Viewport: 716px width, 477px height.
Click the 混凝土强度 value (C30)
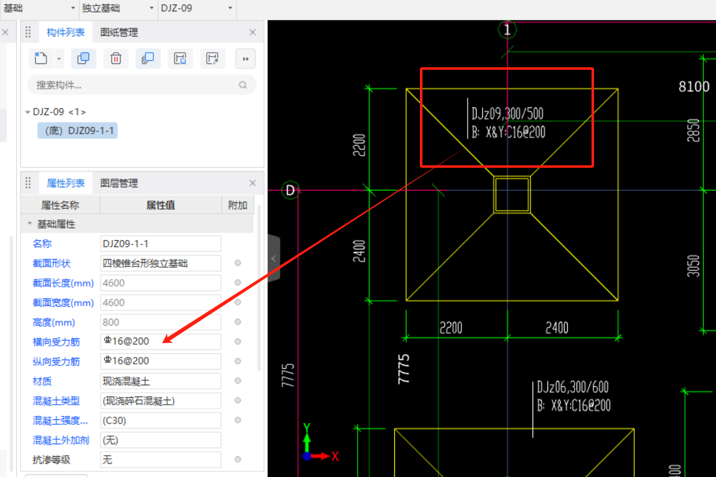(160, 420)
